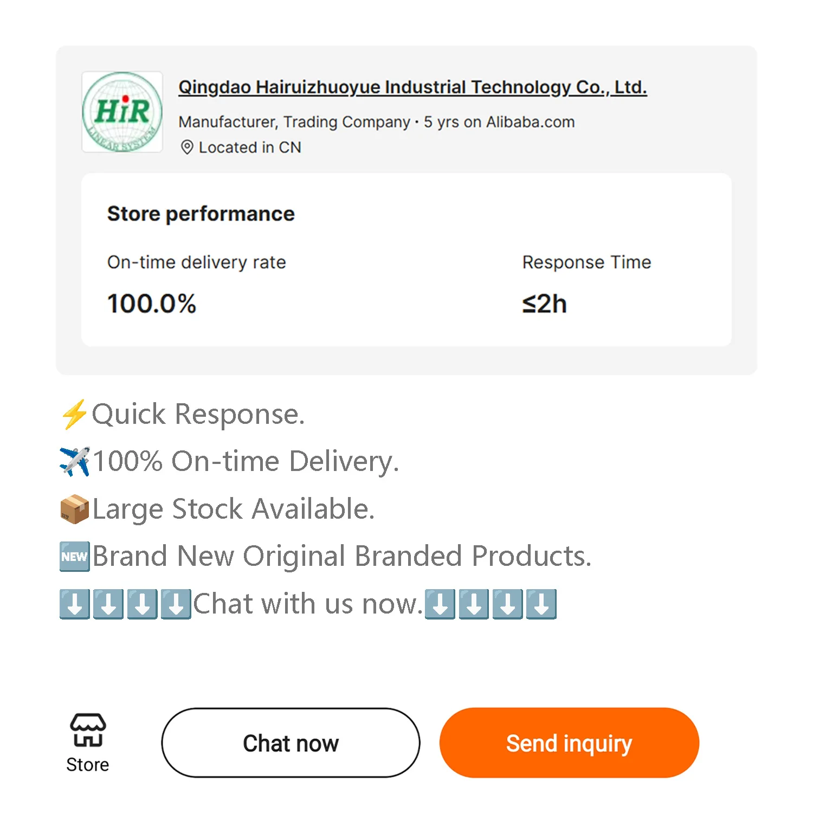The image size is (813, 813).
Task: Click the Response Time label
Action: [586, 262]
